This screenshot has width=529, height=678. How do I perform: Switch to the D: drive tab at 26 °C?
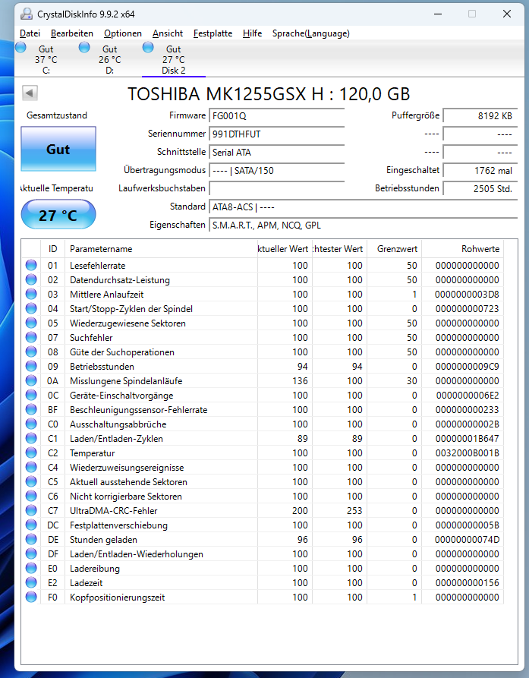click(x=110, y=59)
